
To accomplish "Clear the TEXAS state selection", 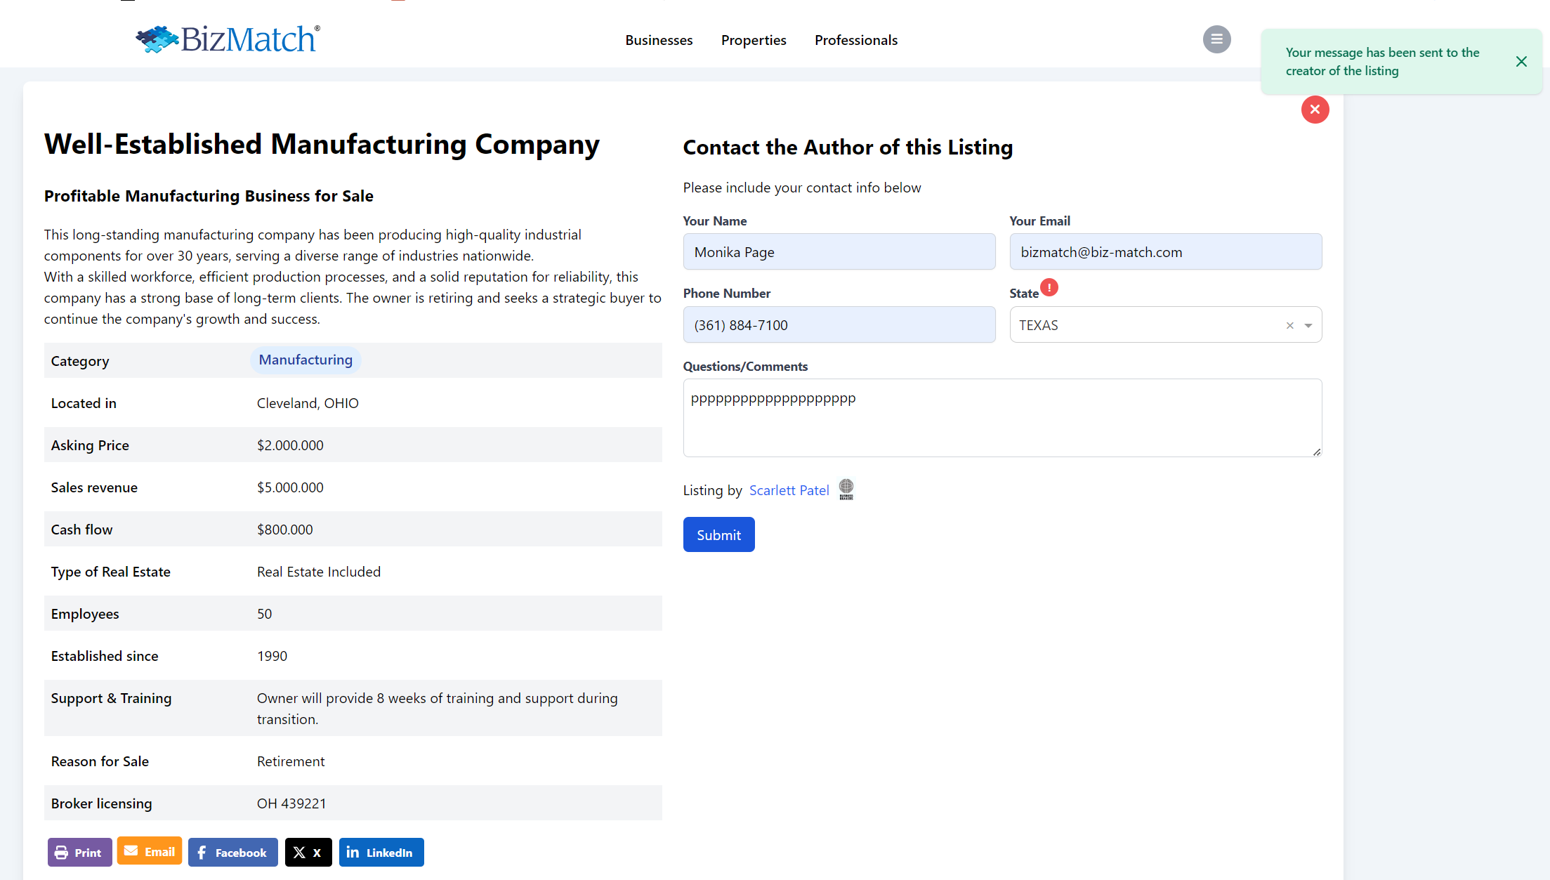I will 1289,325.
